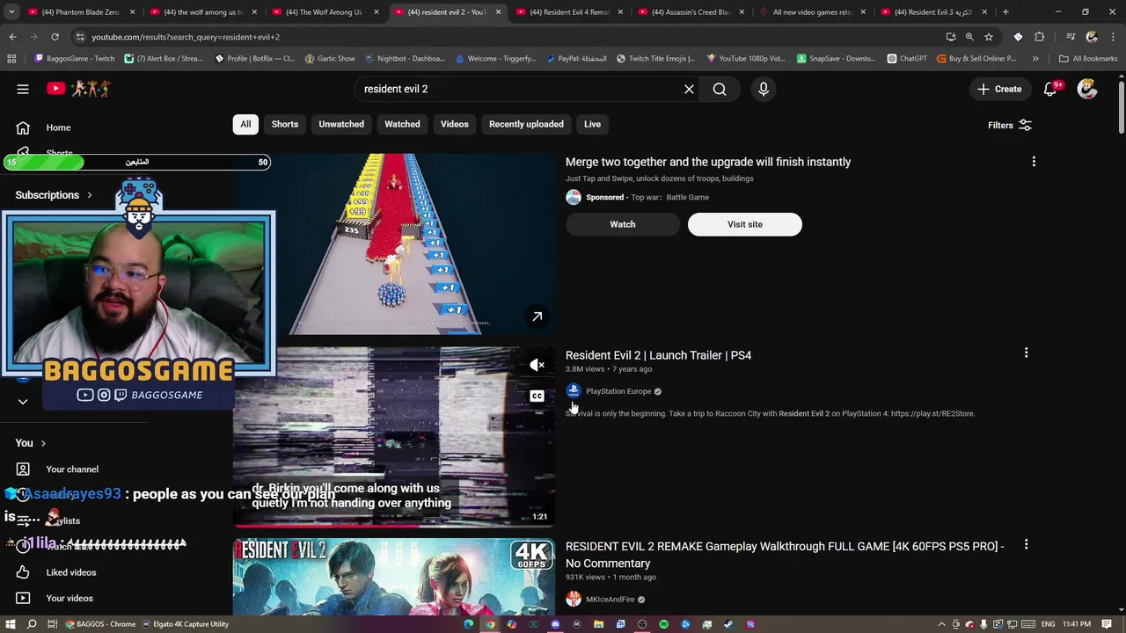Open options menu for Launch Trailer video
The image size is (1126, 633).
tap(1026, 353)
